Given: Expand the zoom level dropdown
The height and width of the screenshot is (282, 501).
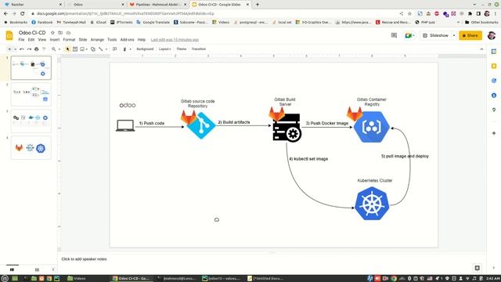Looking at the screenshot, I should (x=59, y=49).
